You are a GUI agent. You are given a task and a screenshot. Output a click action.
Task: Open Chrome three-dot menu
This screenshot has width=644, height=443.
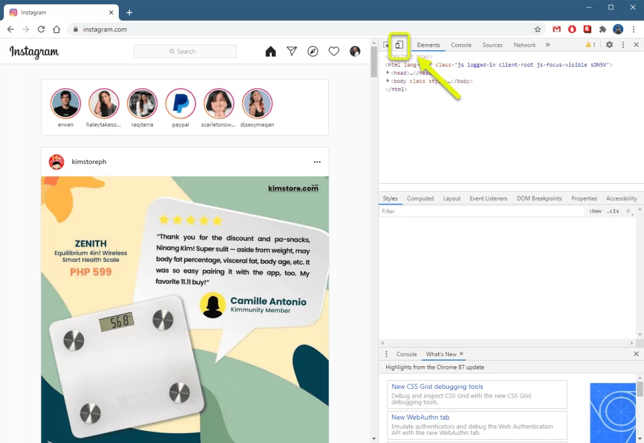click(x=634, y=29)
